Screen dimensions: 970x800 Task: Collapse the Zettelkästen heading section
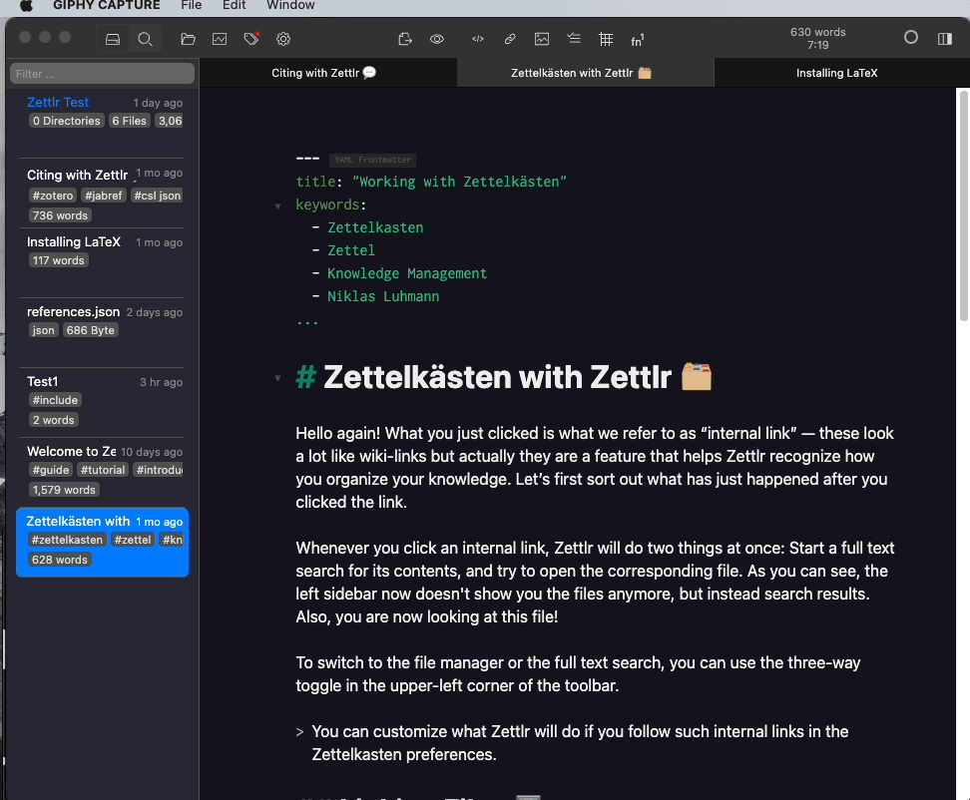pos(278,377)
